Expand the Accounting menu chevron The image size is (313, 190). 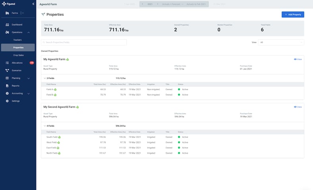click(29, 94)
